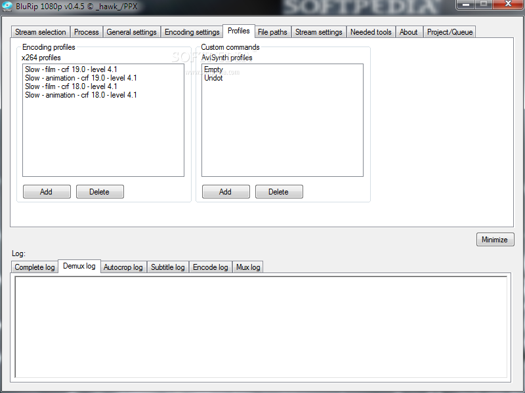Show the Complete log tab

click(35, 267)
